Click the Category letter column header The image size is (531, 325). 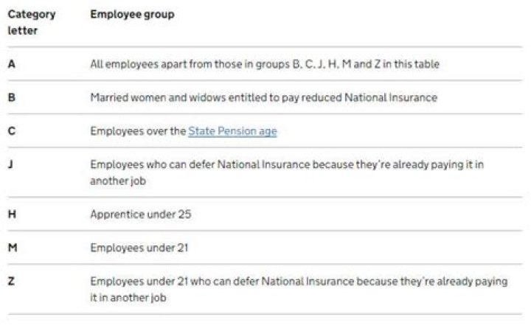tap(32, 22)
